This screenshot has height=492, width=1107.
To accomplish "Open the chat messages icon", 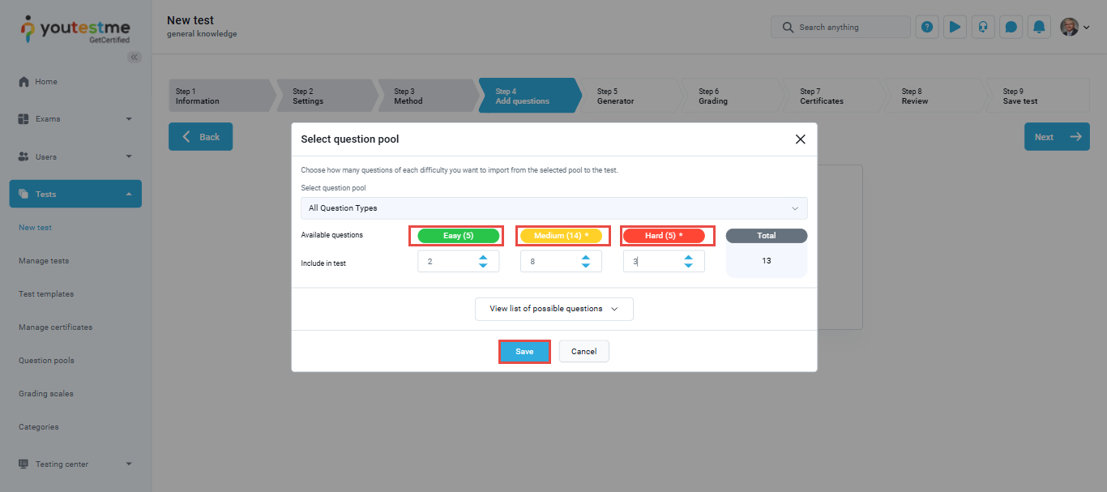I will click(1011, 27).
